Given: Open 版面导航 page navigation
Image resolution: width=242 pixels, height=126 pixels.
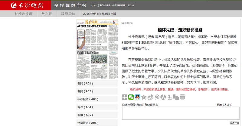Looking at the screenshot, I should coord(68,14).
